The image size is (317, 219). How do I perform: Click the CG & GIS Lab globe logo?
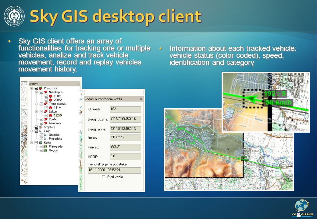point(302,208)
